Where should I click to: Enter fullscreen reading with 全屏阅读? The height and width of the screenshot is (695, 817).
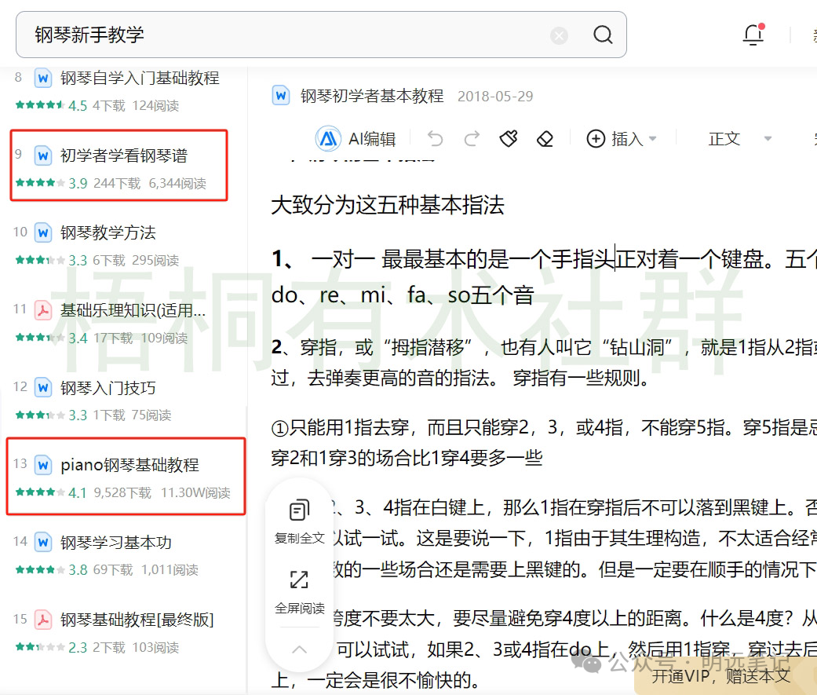pyautogui.click(x=299, y=591)
